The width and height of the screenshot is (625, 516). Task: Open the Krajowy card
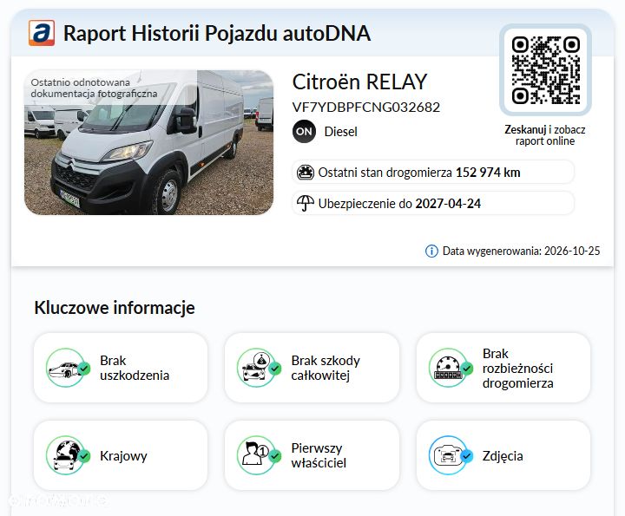coord(121,455)
